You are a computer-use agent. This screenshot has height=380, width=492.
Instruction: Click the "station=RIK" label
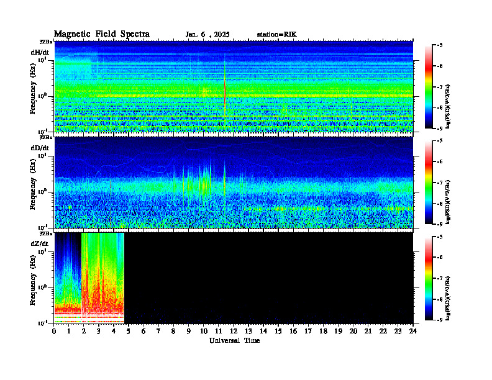(x=276, y=35)
